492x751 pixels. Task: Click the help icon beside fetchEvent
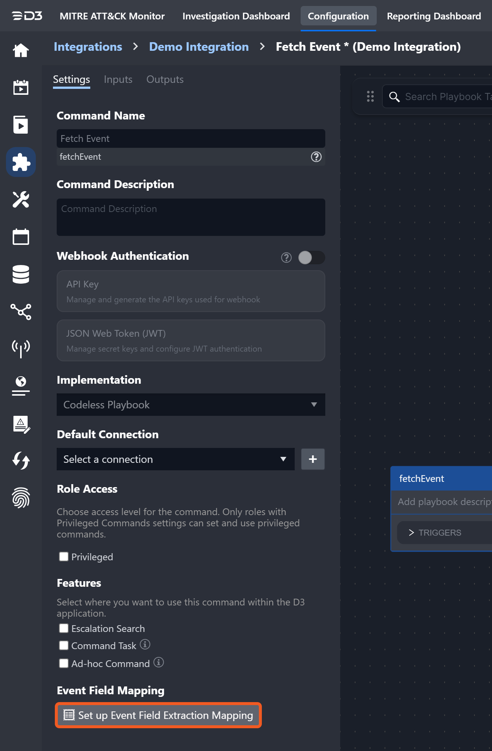(316, 157)
